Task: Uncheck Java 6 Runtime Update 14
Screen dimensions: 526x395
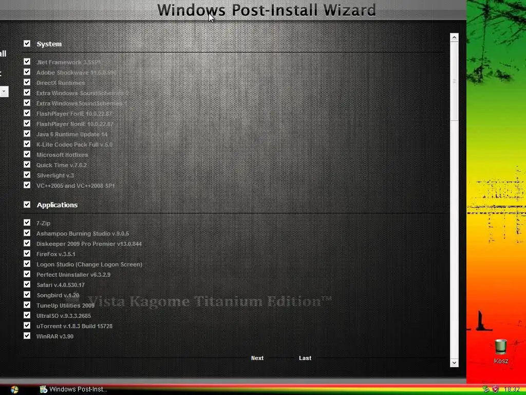Action: pyautogui.click(x=27, y=134)
